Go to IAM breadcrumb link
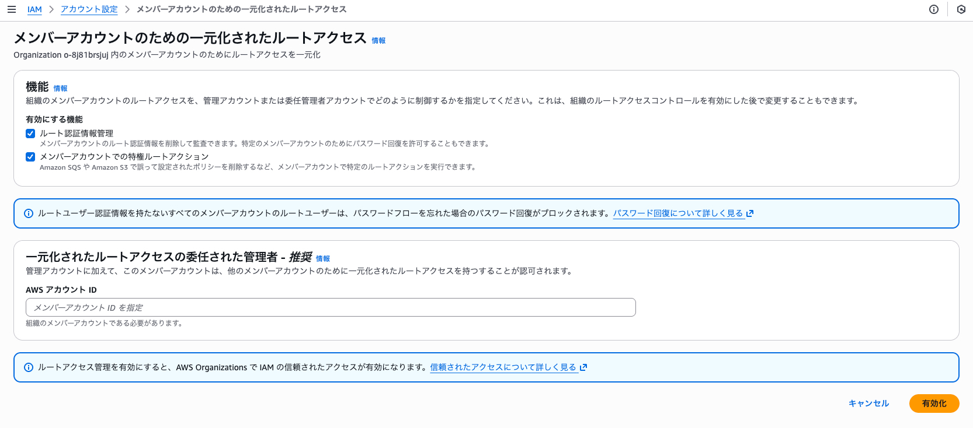Screen dimensions: 973x428 click(34, 9)
